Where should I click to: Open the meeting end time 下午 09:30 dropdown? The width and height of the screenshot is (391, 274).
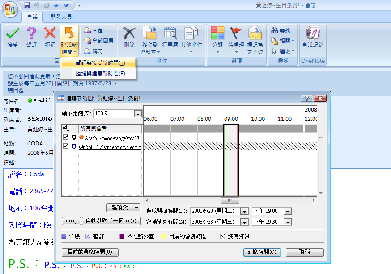(288, 222)
